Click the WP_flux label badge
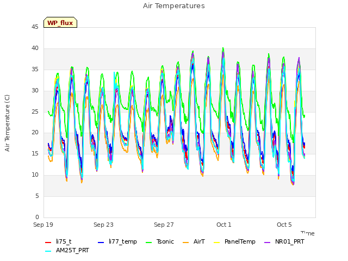 (x=60, y=22)
